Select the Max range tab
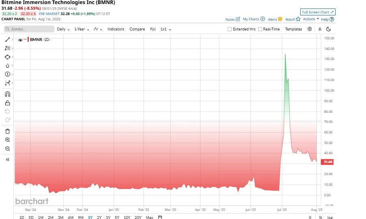The width and height of the screenshot is (366, 219). point(149,217)
